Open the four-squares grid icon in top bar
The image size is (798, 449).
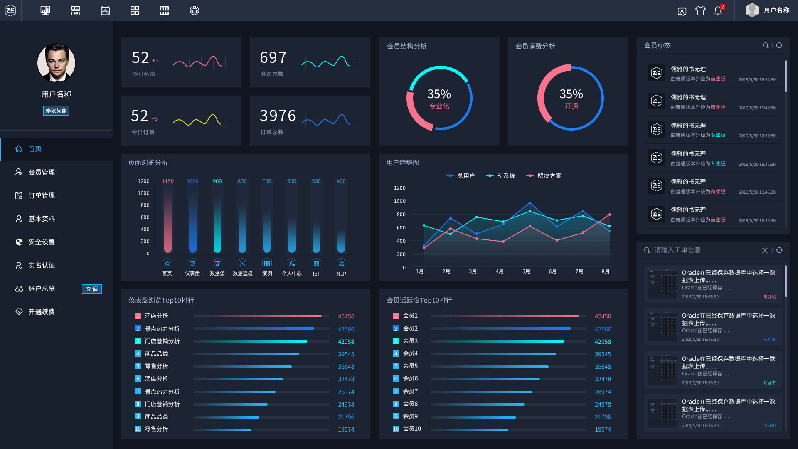(135, 10)
